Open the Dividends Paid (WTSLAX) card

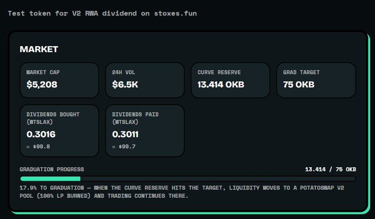[145, 131]
